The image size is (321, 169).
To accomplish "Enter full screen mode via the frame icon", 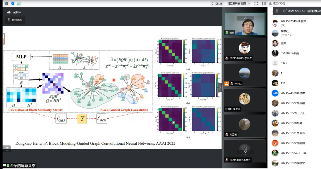I will [x=256, y=4].
